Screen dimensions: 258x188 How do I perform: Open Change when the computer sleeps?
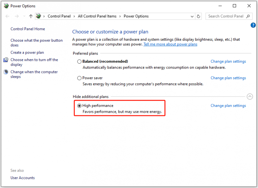click(x=34, y=74)
